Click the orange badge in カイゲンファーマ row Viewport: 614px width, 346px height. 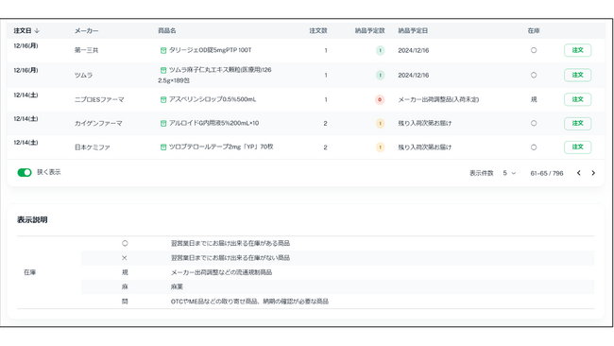380,124
